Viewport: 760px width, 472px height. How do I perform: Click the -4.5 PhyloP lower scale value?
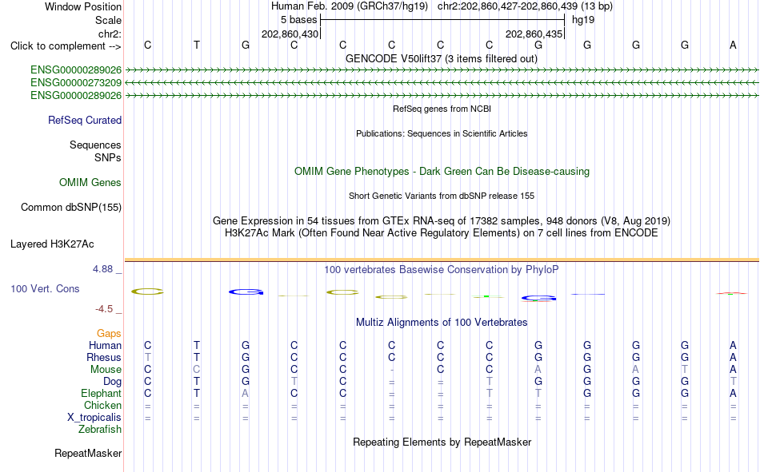[104, 309]
